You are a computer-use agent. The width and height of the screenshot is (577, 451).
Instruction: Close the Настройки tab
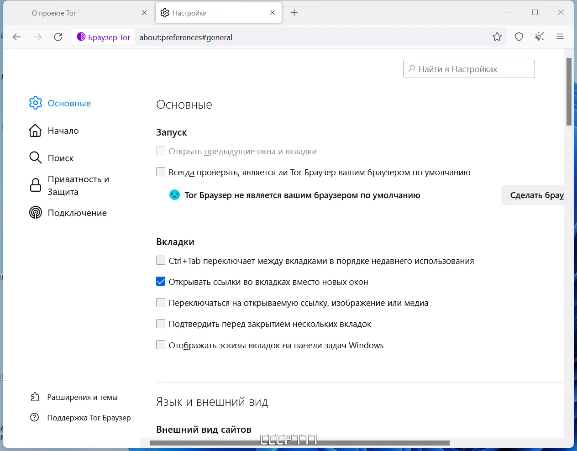click(273, 13)
